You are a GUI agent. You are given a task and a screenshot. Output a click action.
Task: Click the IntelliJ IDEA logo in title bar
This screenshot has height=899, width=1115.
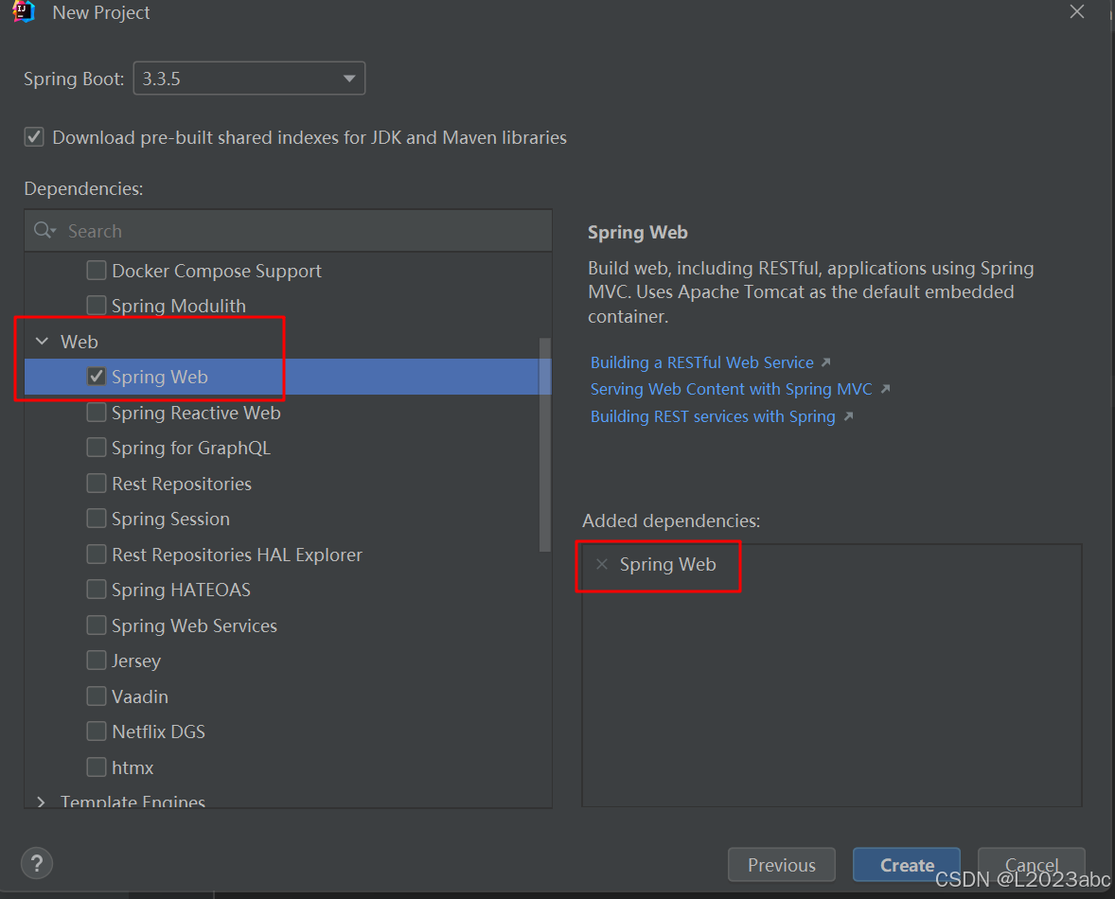click(x=24, y=11)
